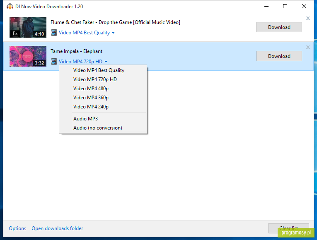Choose Video MP4 720p HD from the menu
Image resolution: width=317 pixels, height=240 pixels.
click(x=103, y=79)
